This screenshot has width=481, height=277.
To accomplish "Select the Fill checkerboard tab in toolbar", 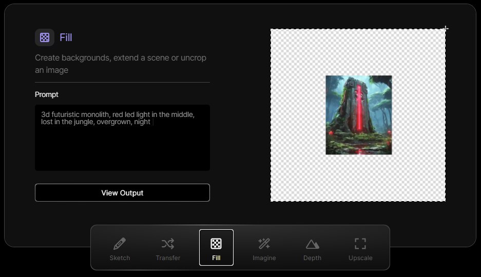I will [x=216, y=248].
